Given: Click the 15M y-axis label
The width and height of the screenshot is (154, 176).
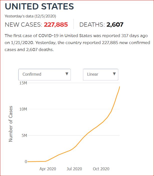Looking at the screenshot, I should [23, 83].
